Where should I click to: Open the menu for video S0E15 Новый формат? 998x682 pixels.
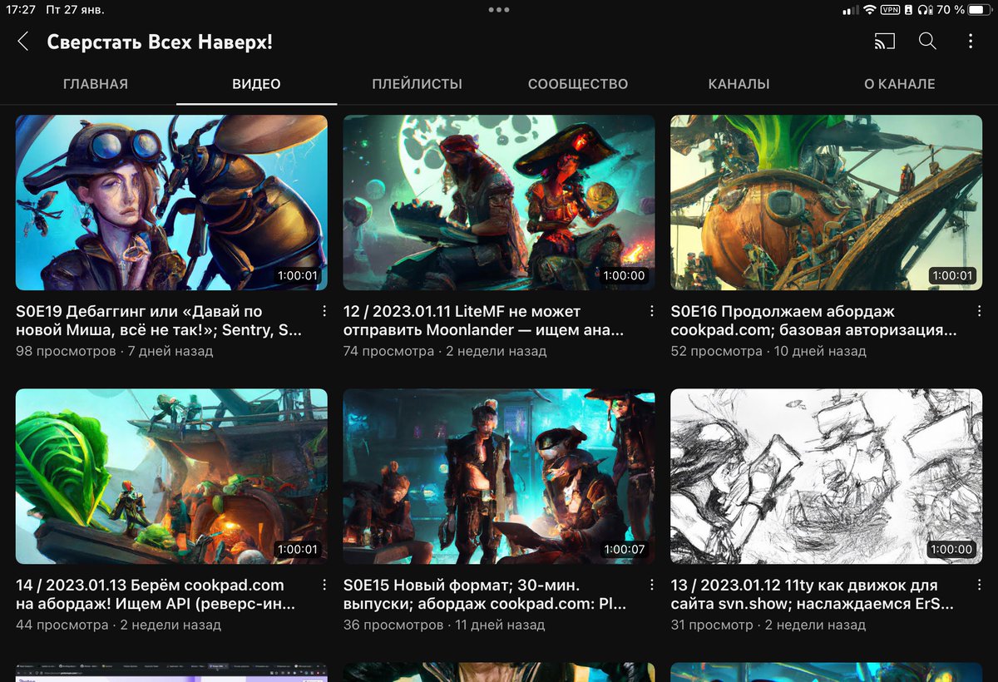tap(651, 585)
